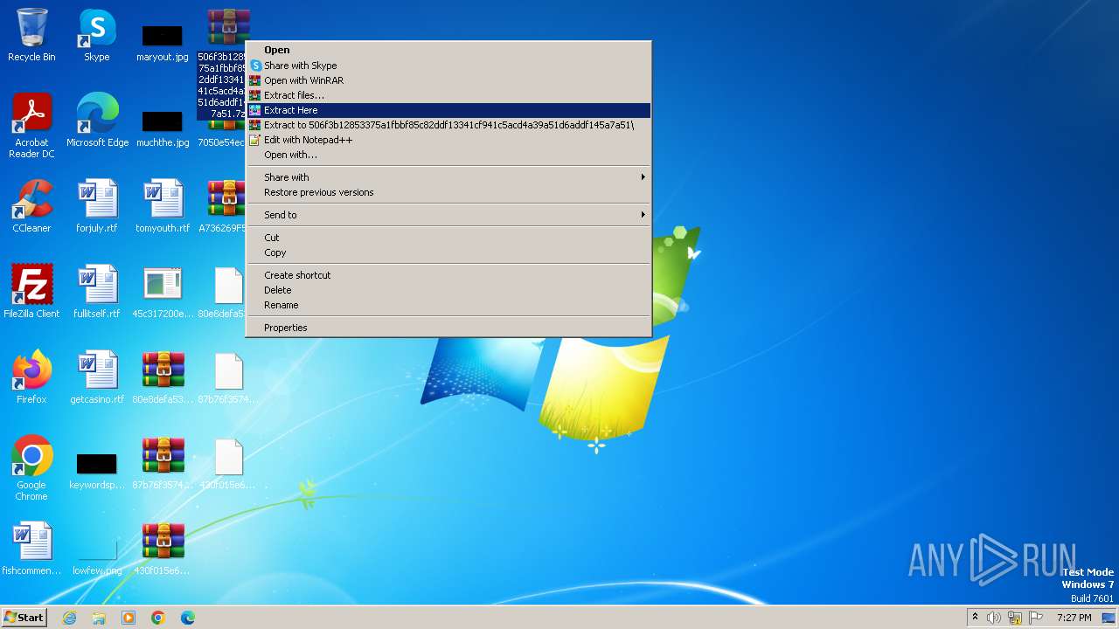
Task: Click the Action Center flag icon
Action: tap(1036, 618)
